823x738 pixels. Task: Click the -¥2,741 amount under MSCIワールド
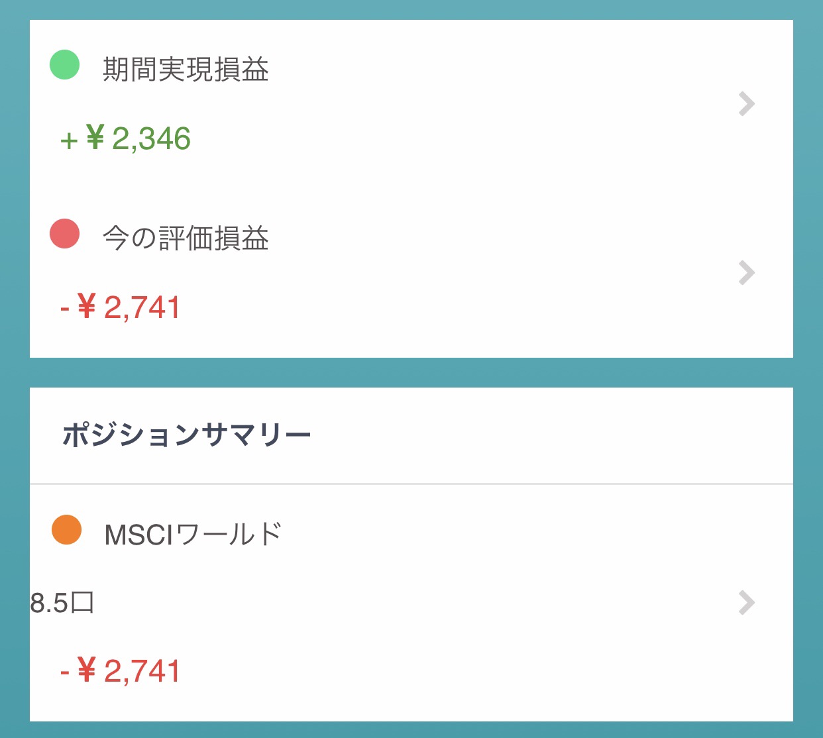[x=121, y=671]
